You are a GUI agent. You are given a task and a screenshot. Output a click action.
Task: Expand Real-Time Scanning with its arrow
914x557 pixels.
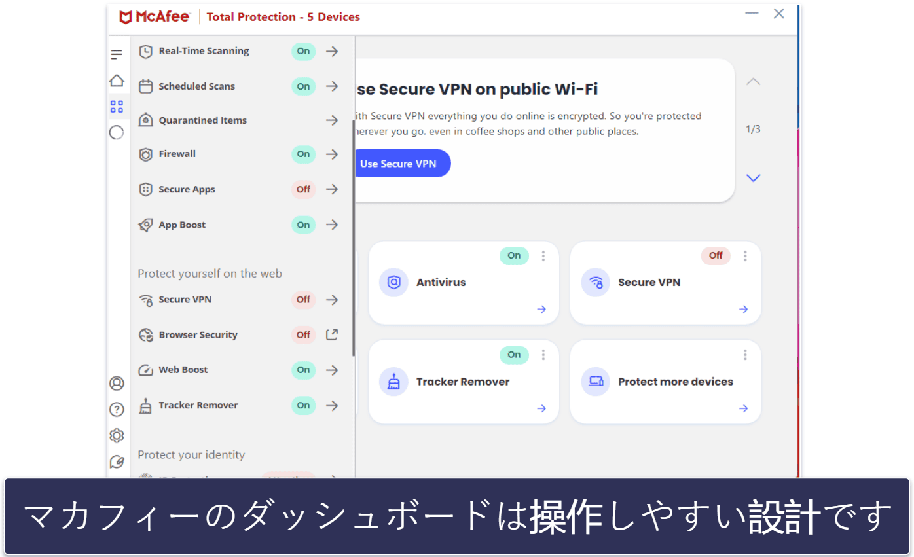pyautogui.click(x=333, y=51)
